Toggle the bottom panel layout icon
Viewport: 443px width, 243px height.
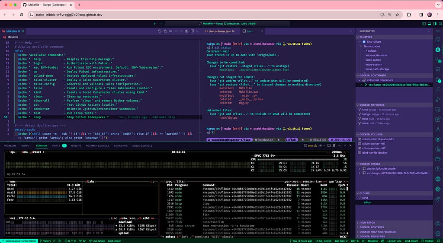pos(430,24)
